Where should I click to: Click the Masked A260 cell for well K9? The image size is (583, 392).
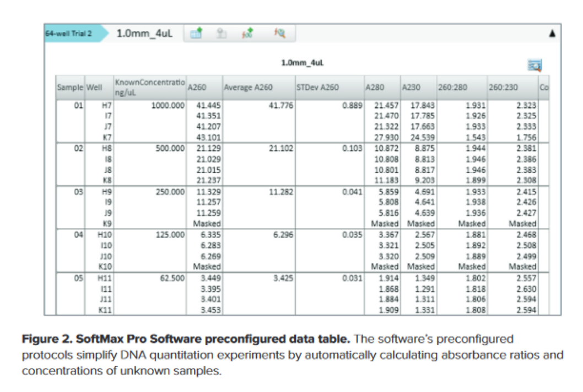[x=207, y=224]
